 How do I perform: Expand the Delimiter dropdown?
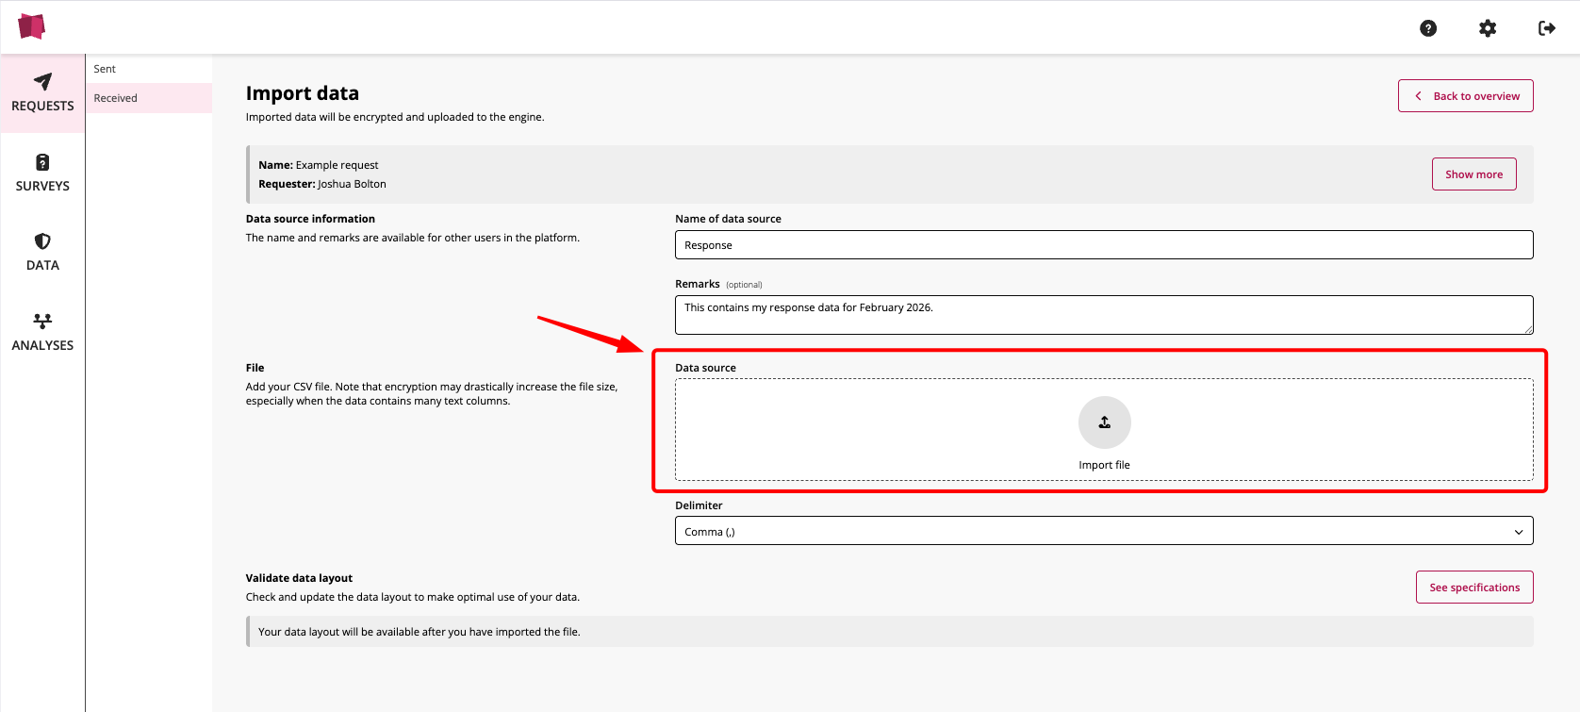coord(1103,531)
